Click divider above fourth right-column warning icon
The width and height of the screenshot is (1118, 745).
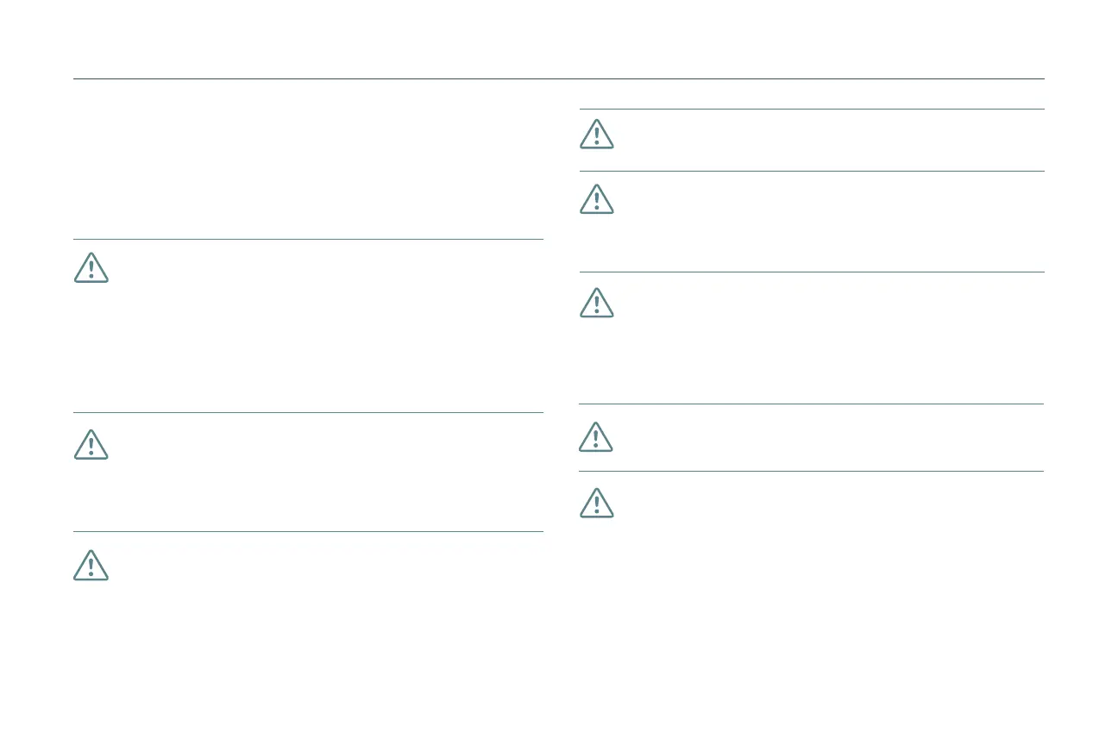[811, 404]
